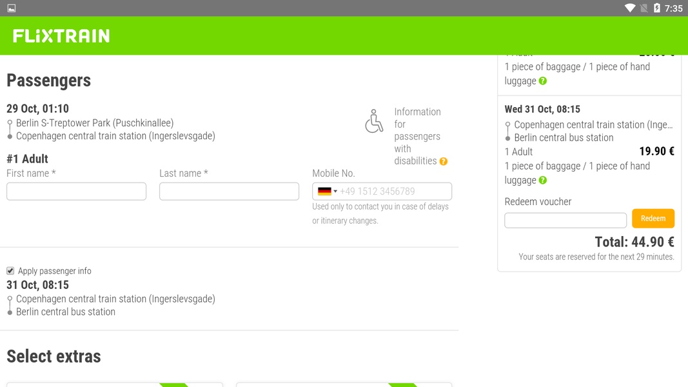688x387 pixels.
Task: Tap the Wi-Fi status icon
Action: pos(629,8)
